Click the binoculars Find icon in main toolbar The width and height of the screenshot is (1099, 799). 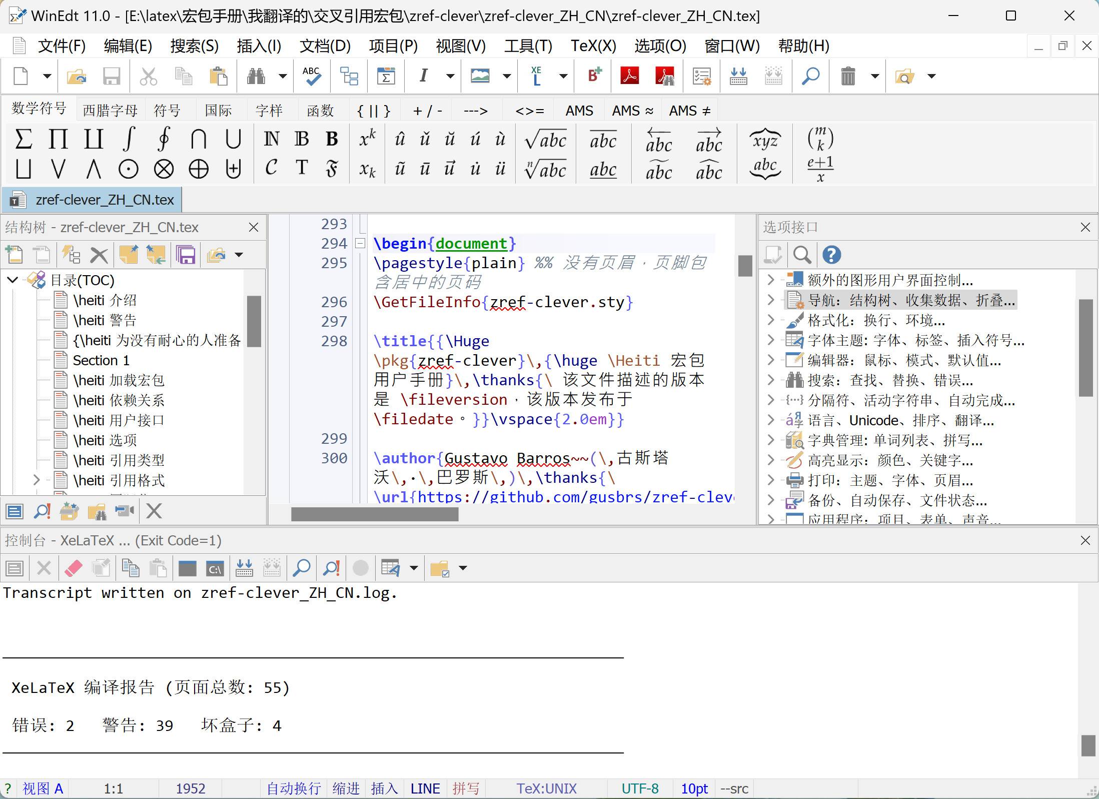(256, 77)
